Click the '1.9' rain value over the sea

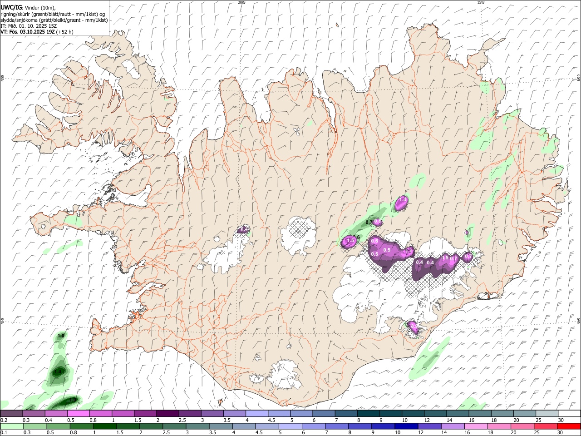click(73, 400)
